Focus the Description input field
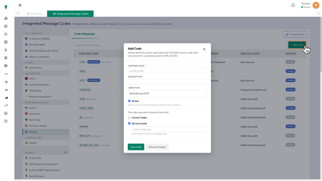The image size is (322, 181). 167,81
